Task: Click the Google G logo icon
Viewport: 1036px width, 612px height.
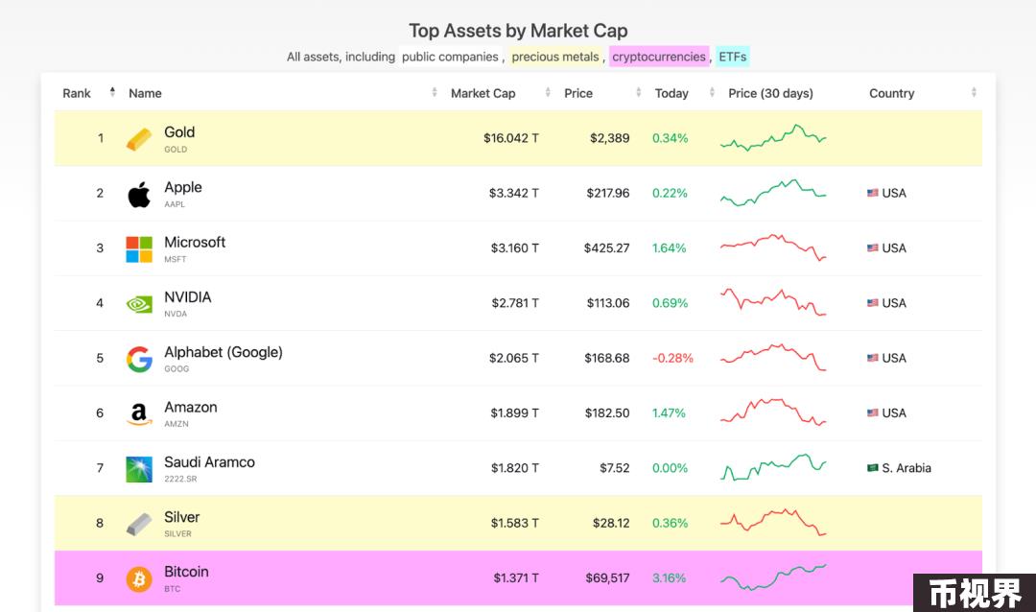Action: (139, 359)
